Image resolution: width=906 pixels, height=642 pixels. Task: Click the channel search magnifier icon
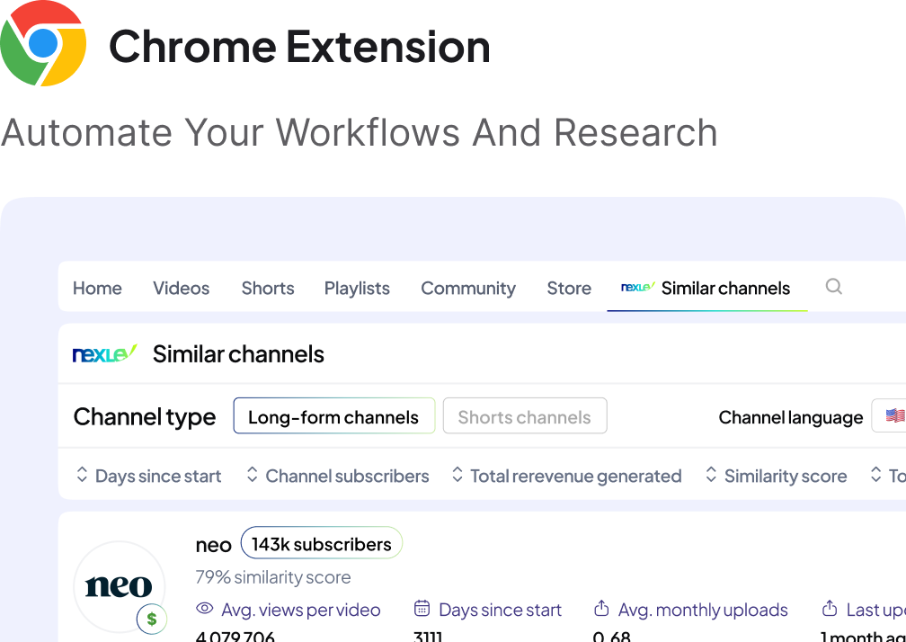pos(833,286)
